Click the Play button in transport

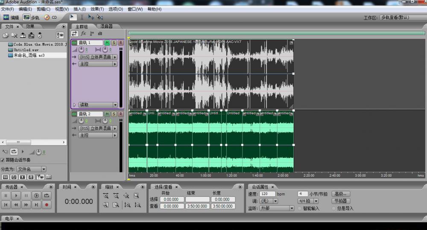coord(16,195)
